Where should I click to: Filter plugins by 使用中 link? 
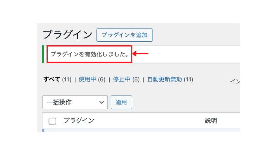point(87,79)
